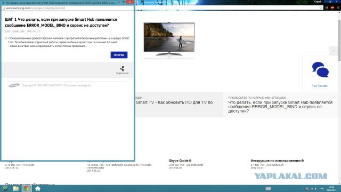Click the Chrome icon in taskbar
Image resolution: width=341 pixels, height=192 pixels.
(x=26, y=188)
